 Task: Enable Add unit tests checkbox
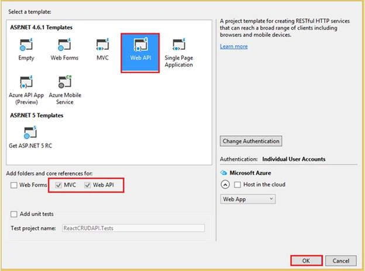click(14, 214)
